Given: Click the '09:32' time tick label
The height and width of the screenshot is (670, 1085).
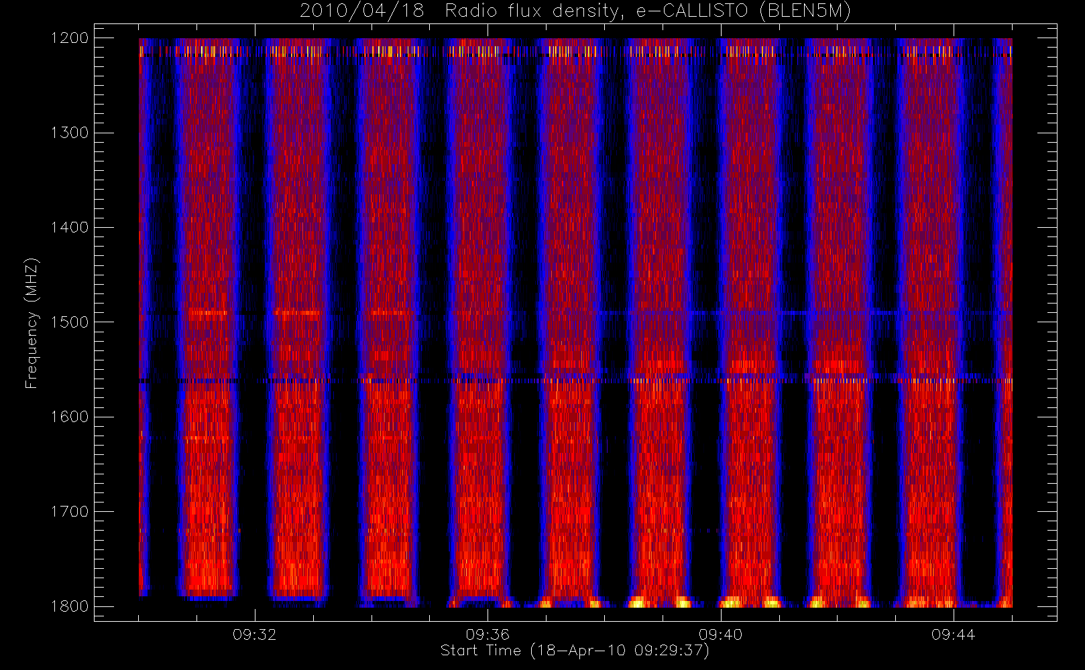Looking at the screenshot, I should click(254, 634).
